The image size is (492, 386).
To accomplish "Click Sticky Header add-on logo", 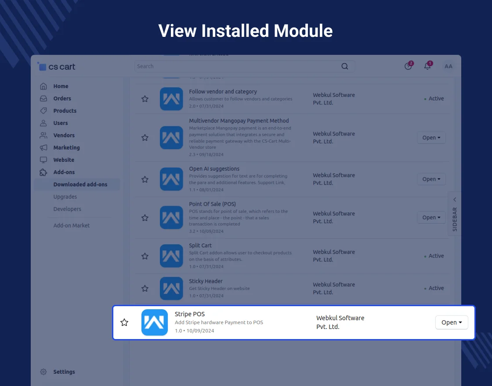I will [x=171, y=288].
